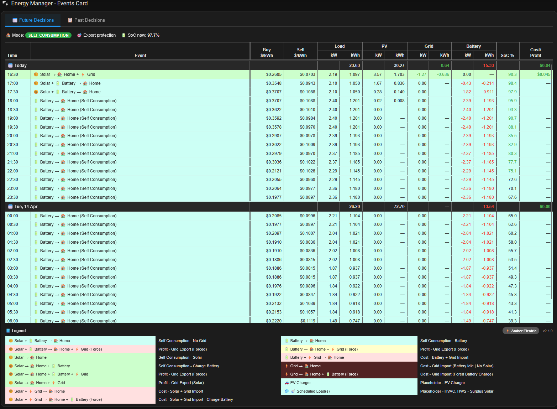
Task: Click the EV Charger car icon in legend
Action: coord(287,383)
